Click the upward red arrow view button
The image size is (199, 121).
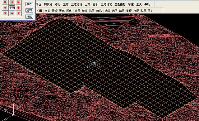pyautogui.click(x=12, y=13)
